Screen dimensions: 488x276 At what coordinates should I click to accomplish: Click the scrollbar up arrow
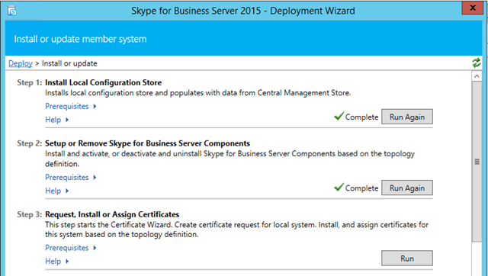(x=477, y=76)
